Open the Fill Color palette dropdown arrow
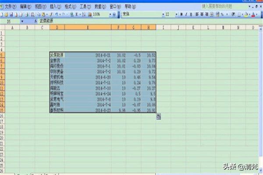Screen dimensions: 263x175 click(x=249, y=14)
